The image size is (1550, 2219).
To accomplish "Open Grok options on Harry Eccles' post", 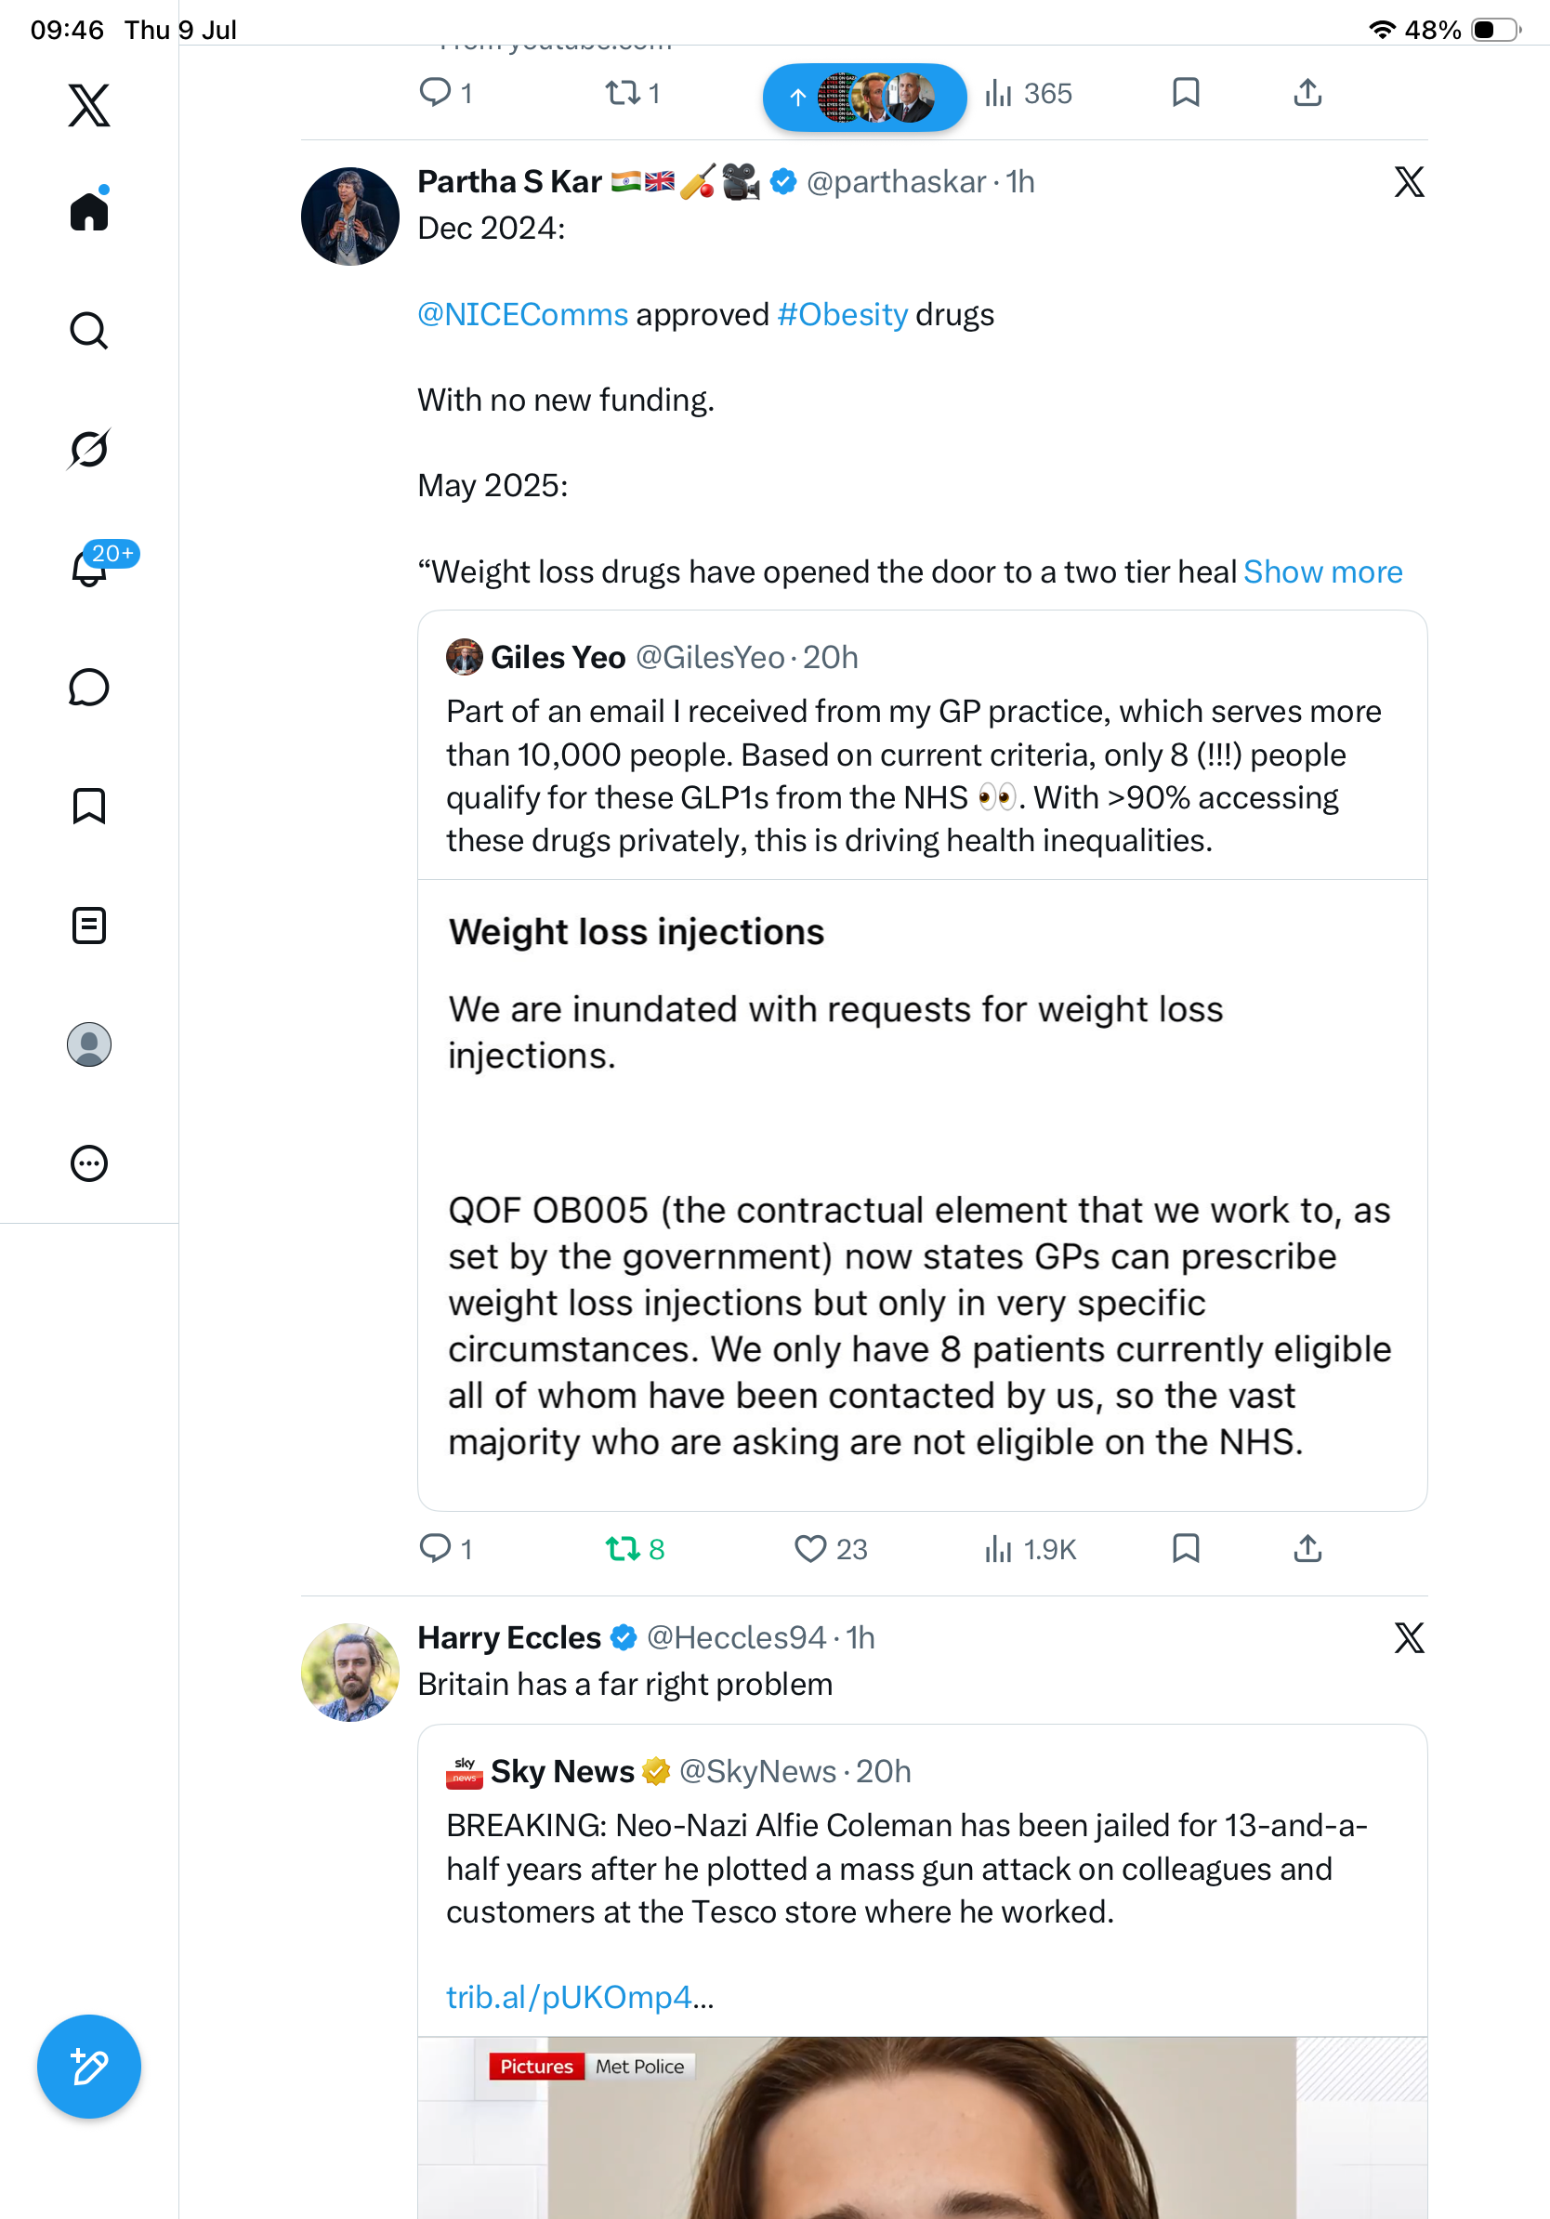I will (x=1409, y=1637).
